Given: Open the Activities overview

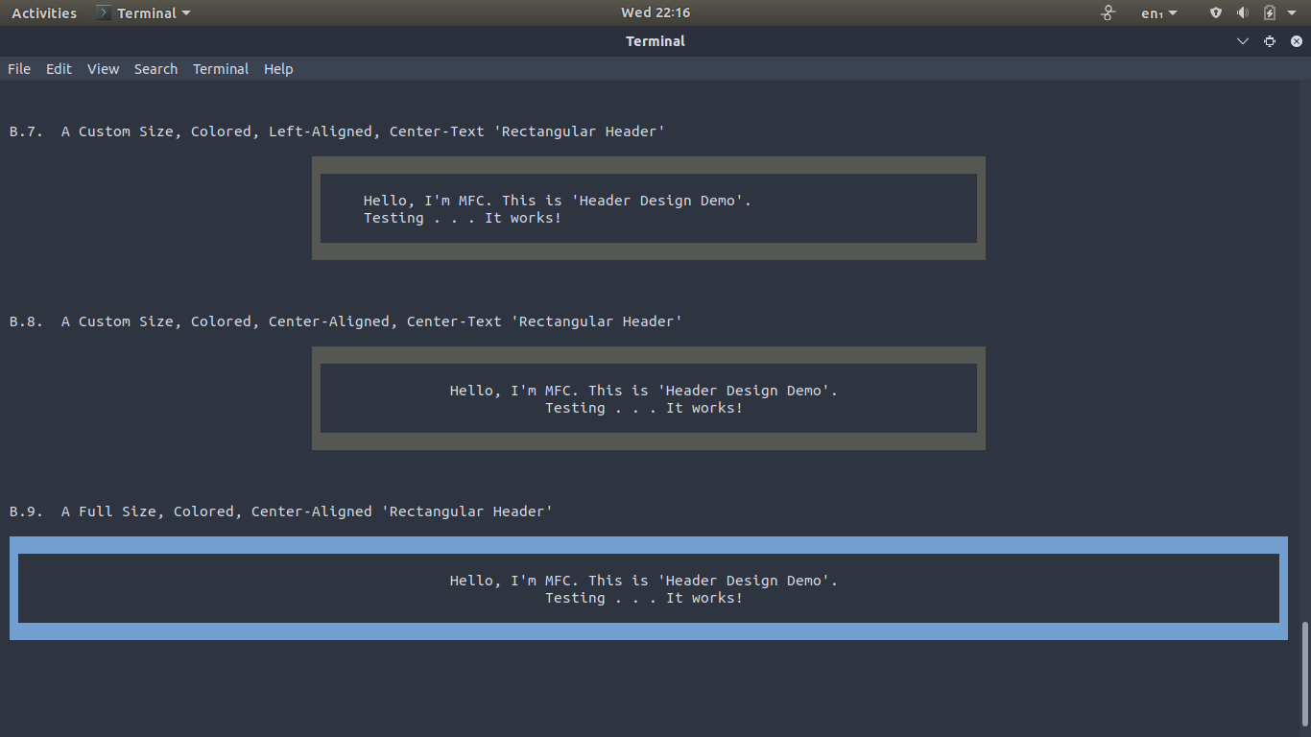Looking at the screenshot, I should [43, 12].
